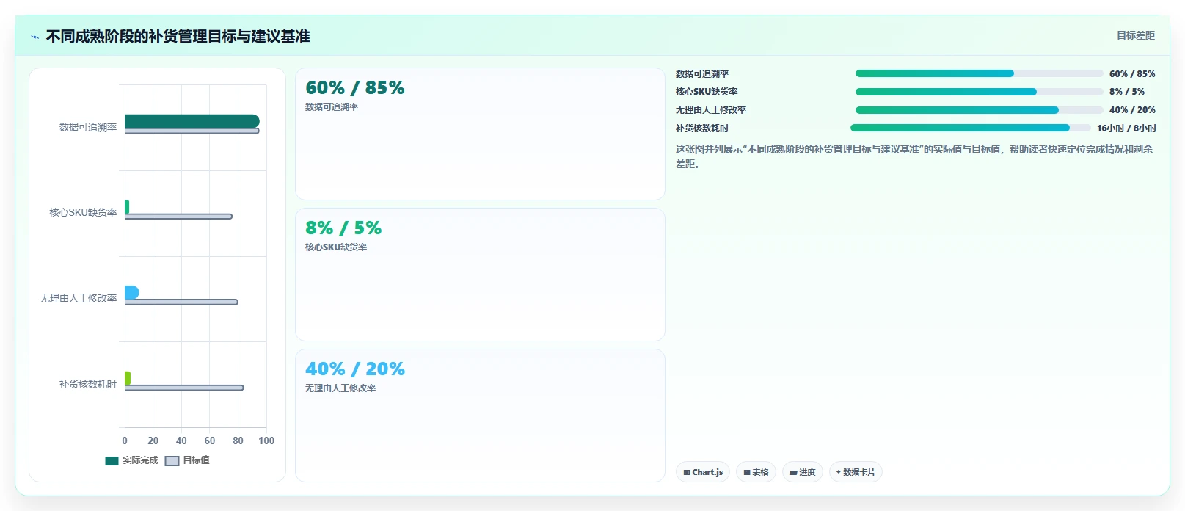Click the dark green 数据可追溯率 actual bar in chart

coord(192,121)
